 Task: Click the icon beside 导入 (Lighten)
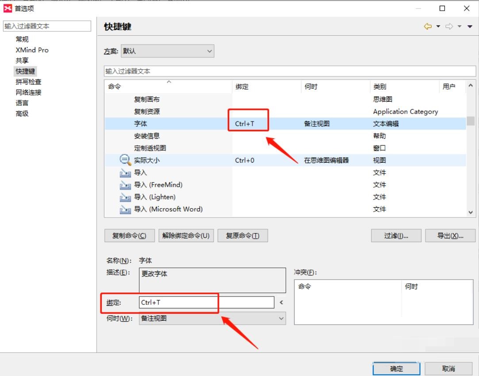coord(125,197)
